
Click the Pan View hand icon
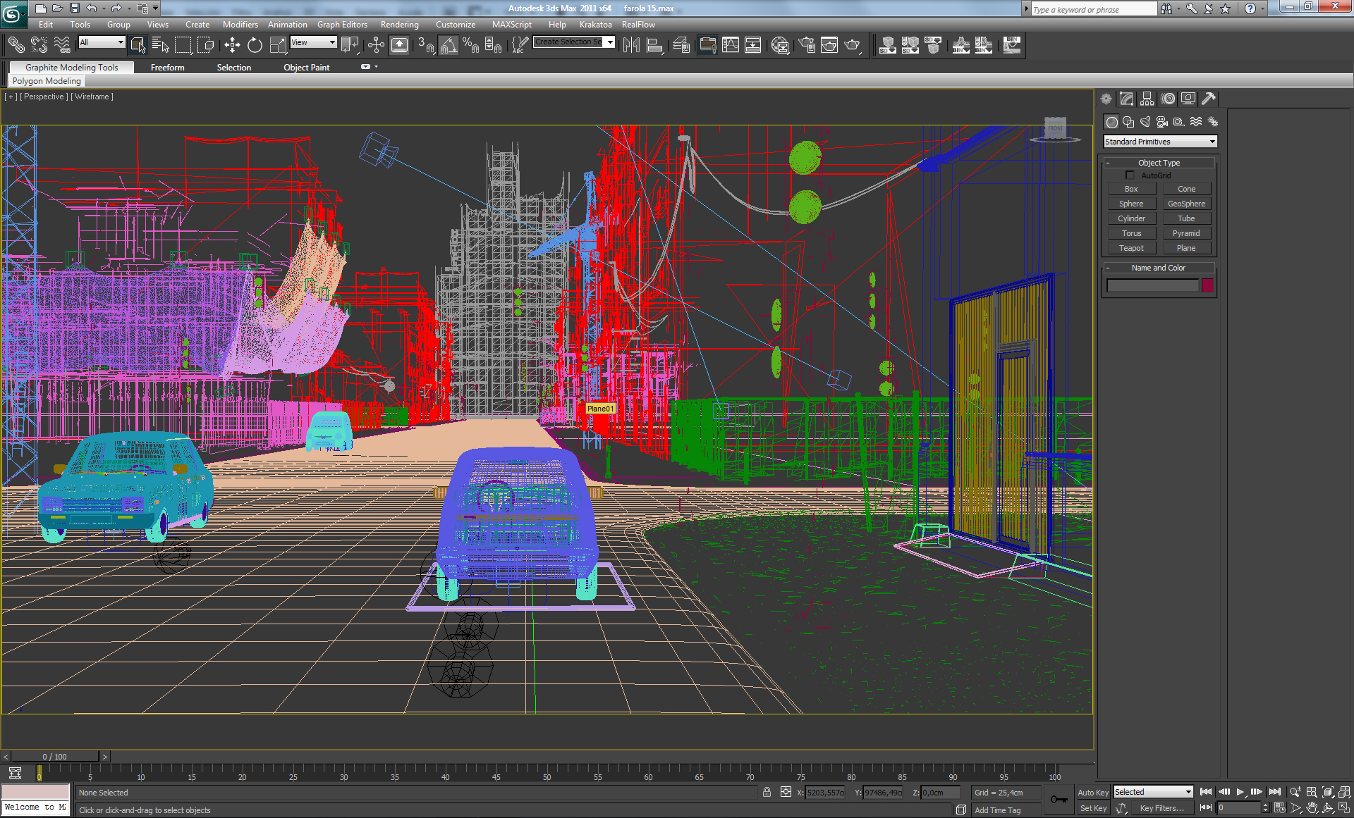[1312, 808]
